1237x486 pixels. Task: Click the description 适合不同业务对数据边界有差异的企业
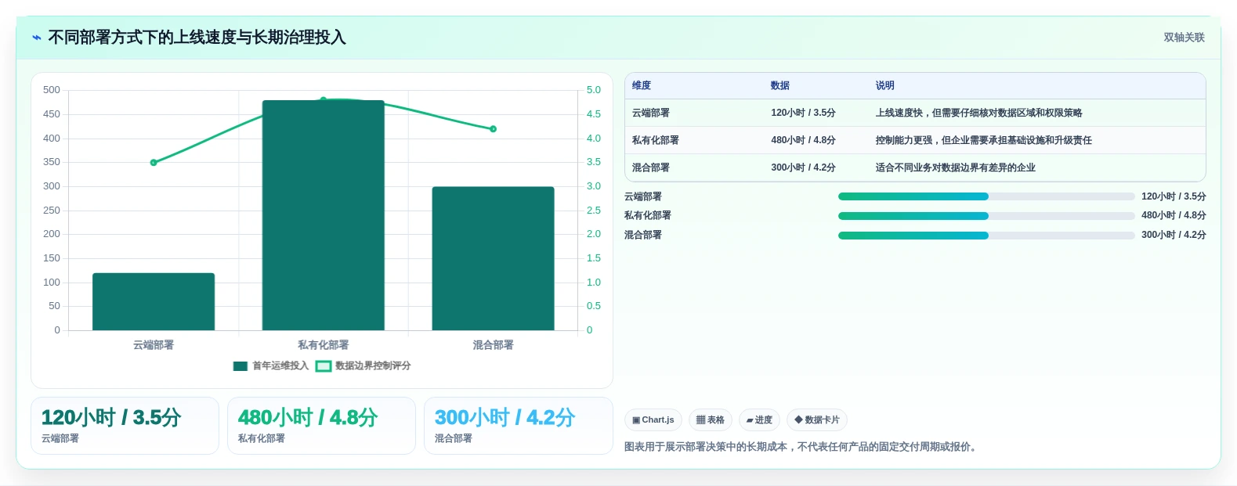pos(956,168)
